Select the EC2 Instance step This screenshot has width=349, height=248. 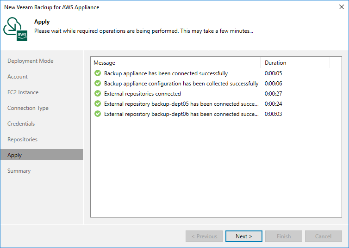pos(23,92)
